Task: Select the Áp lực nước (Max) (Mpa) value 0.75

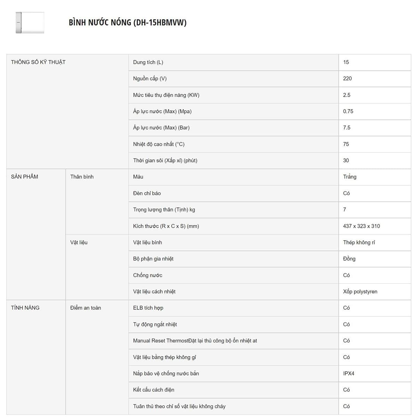Action: (x=348, y=111)
